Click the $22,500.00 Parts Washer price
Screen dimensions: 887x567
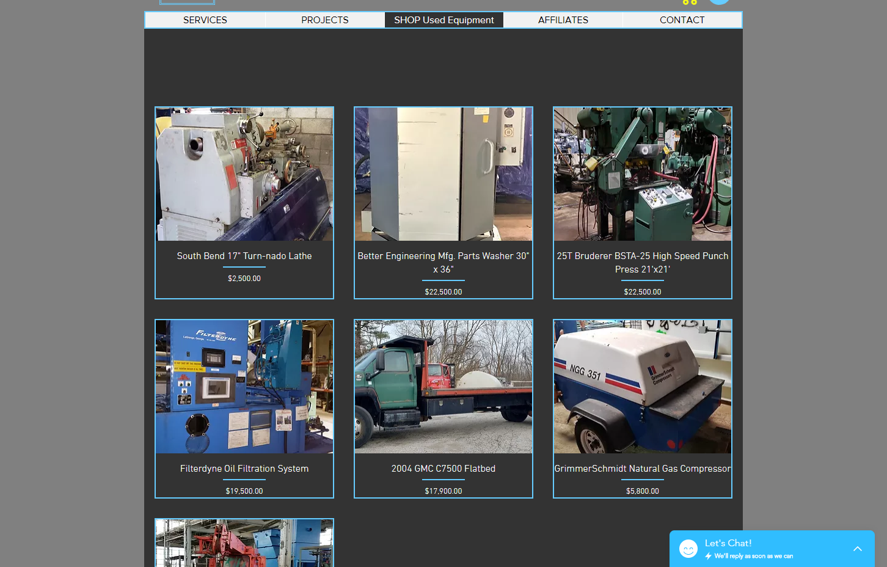tap(443, 292)
